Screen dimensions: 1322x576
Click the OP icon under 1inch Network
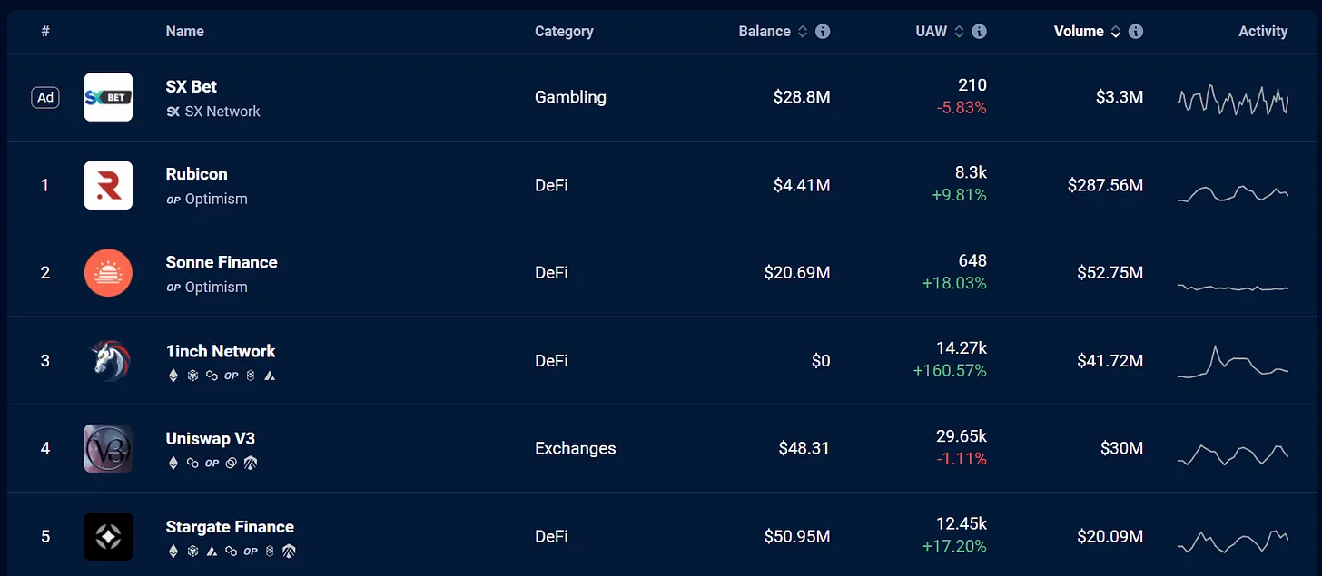tap(232, 376)
